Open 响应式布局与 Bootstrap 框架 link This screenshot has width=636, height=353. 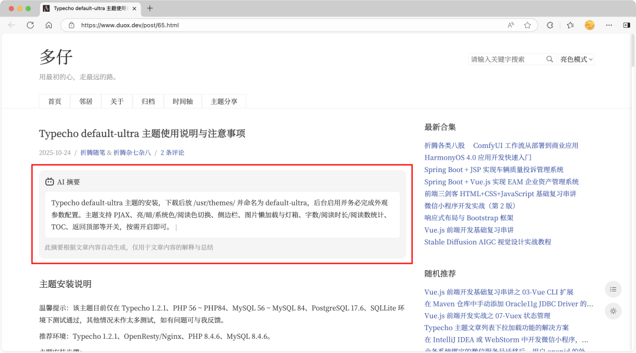(x=469, y=218)
